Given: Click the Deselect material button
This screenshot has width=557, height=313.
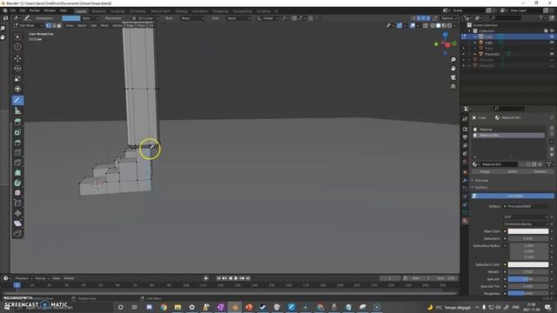Looking at the screenshot, I should [x=540, y=171].
